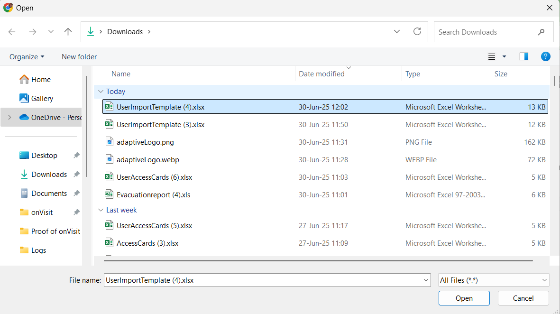Image resolution: width=560 pixels, height=314 pixels.
Task: Expand the OneDrive tree node
Action: (x=9, y=117)
